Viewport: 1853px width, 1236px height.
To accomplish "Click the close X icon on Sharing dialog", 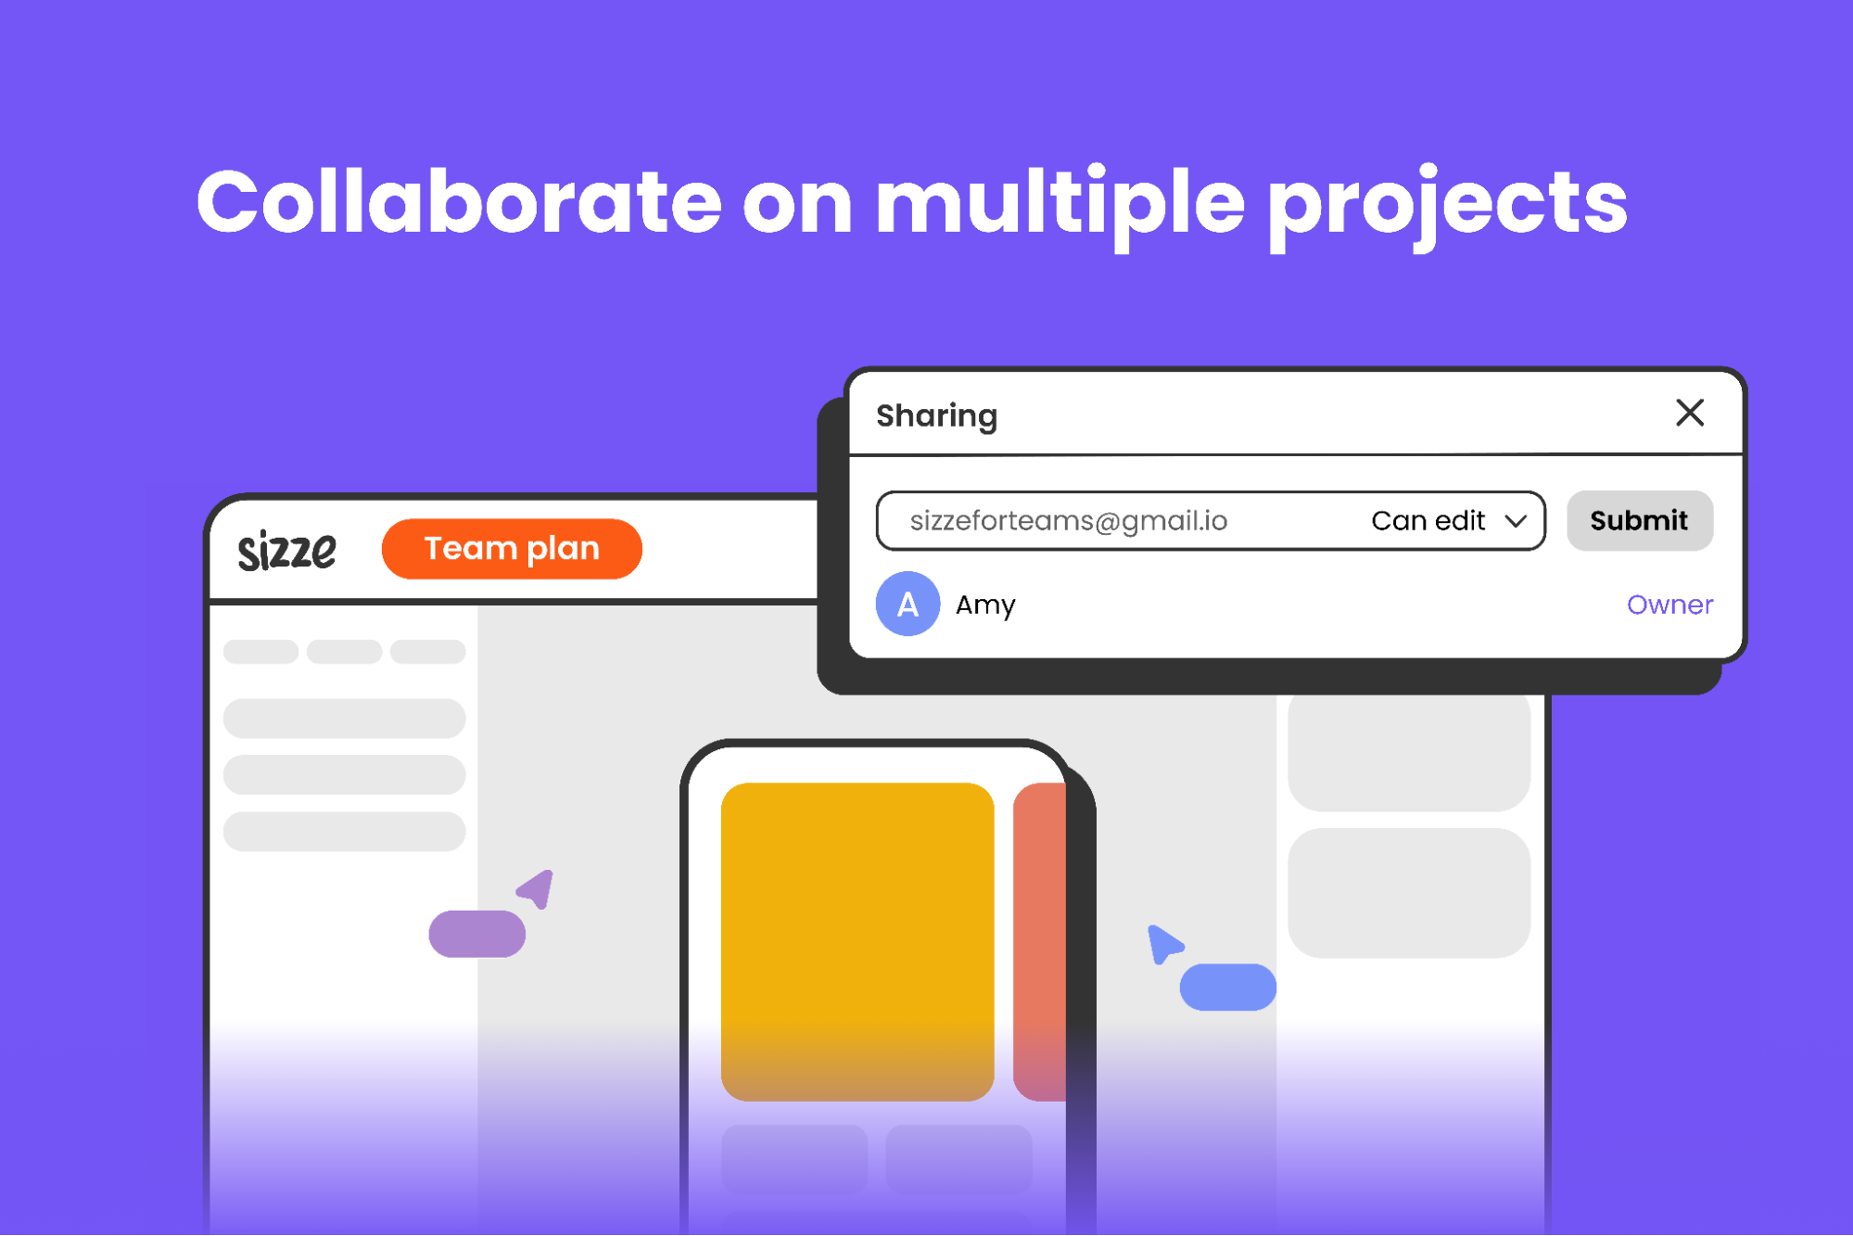I will (x=1690, y=413).
